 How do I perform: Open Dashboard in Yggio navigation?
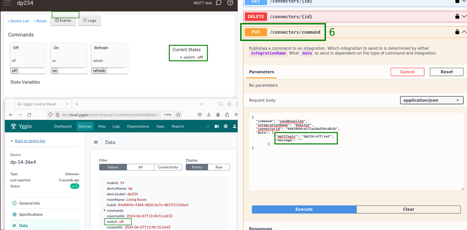coord(63,126)
